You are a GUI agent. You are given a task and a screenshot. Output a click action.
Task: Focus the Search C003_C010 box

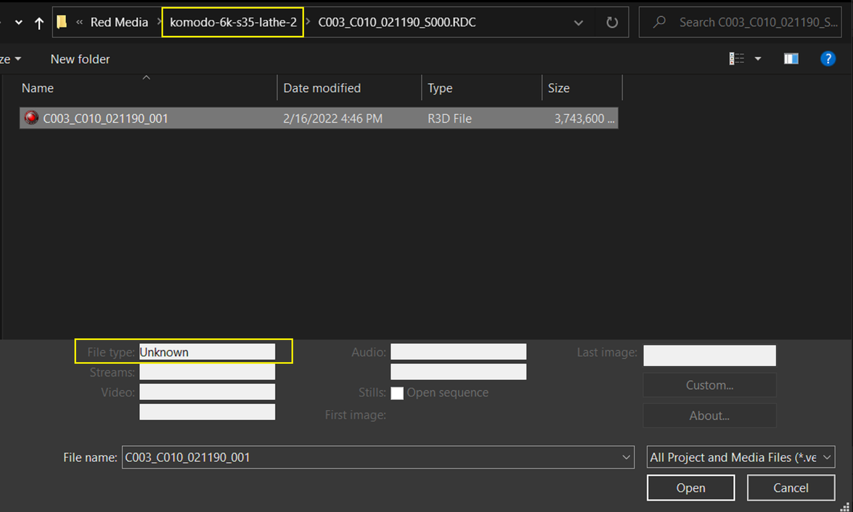pos(740,22)
